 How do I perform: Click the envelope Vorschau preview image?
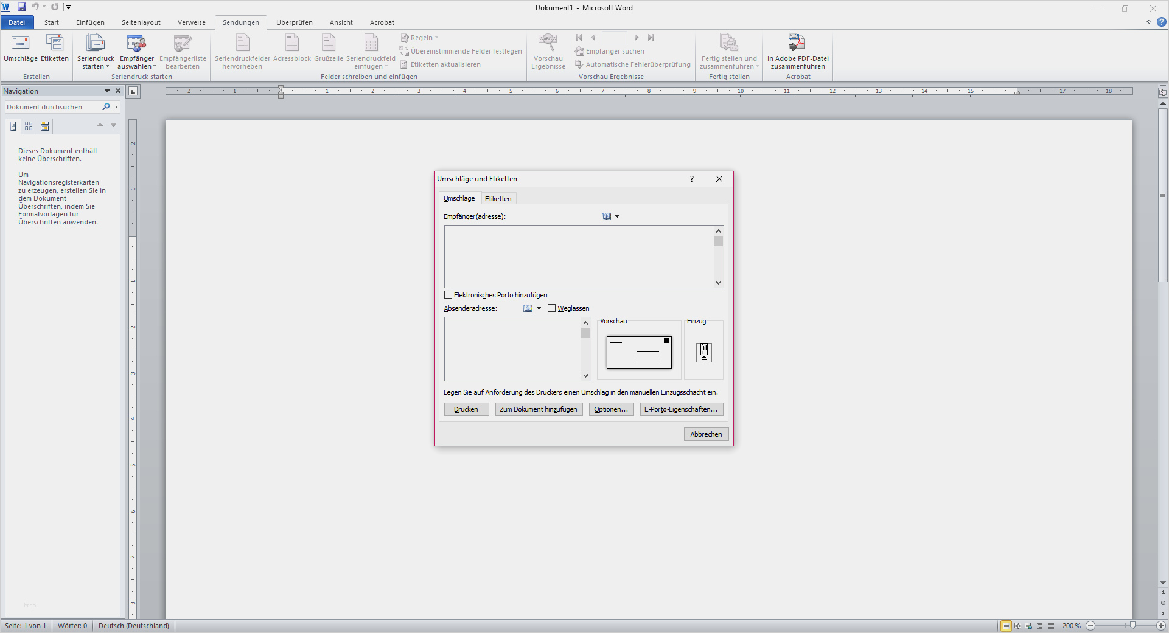click(x=639, y=352)
